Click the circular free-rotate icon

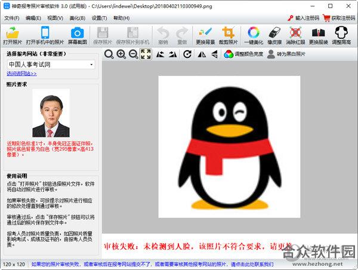tap(187, 54)
